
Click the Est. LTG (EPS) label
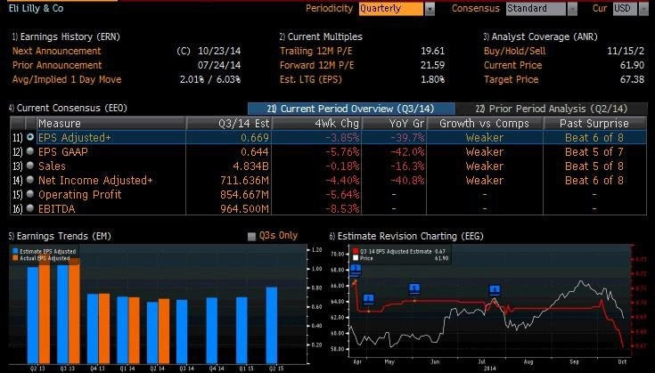pos(311,79)
